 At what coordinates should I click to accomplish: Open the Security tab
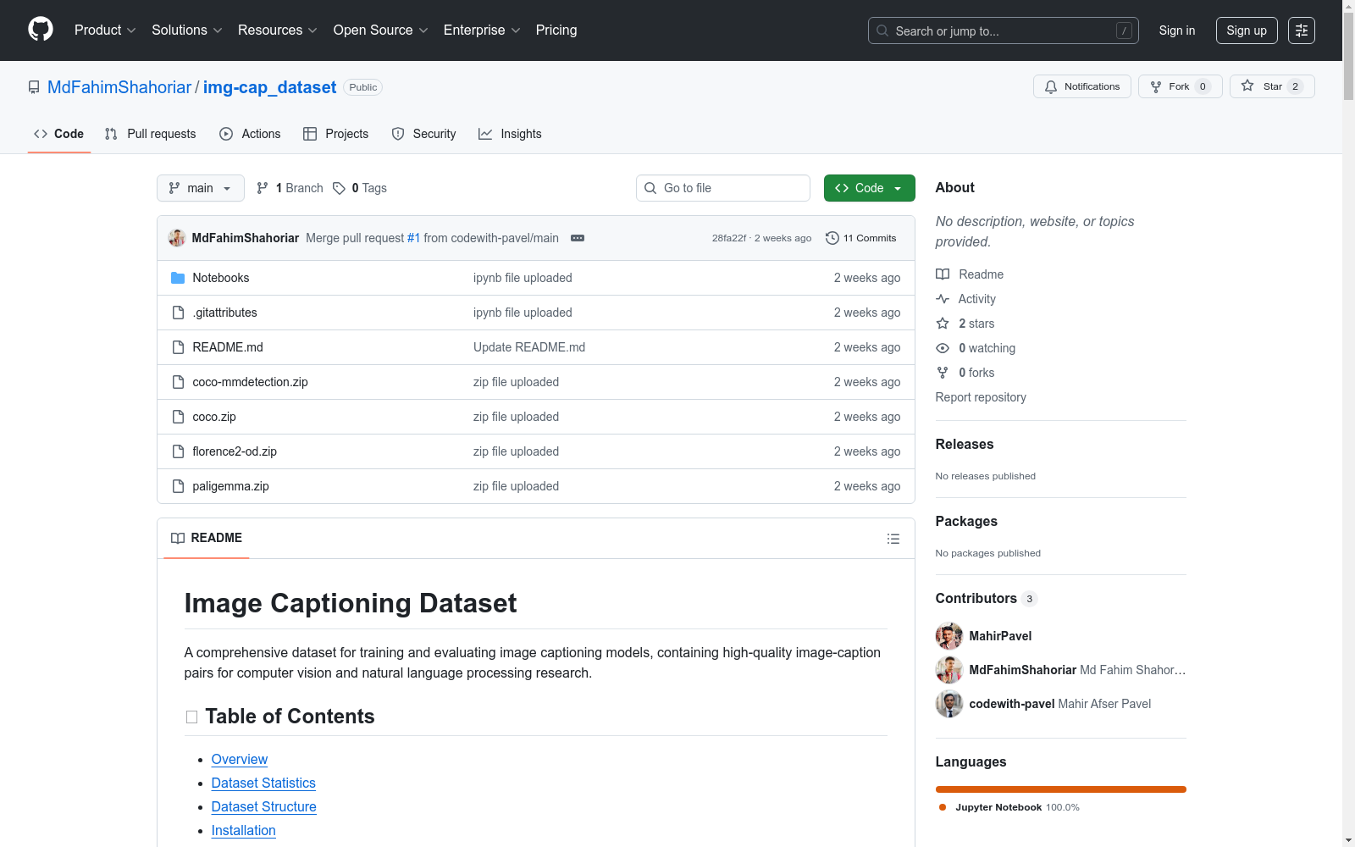(423, 134)
